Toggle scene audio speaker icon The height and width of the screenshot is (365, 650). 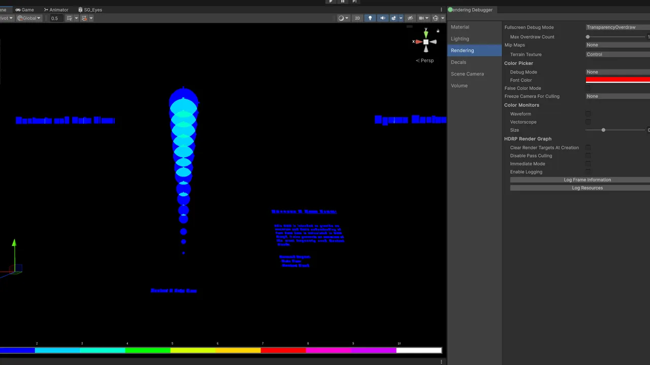tap(383, 18)
